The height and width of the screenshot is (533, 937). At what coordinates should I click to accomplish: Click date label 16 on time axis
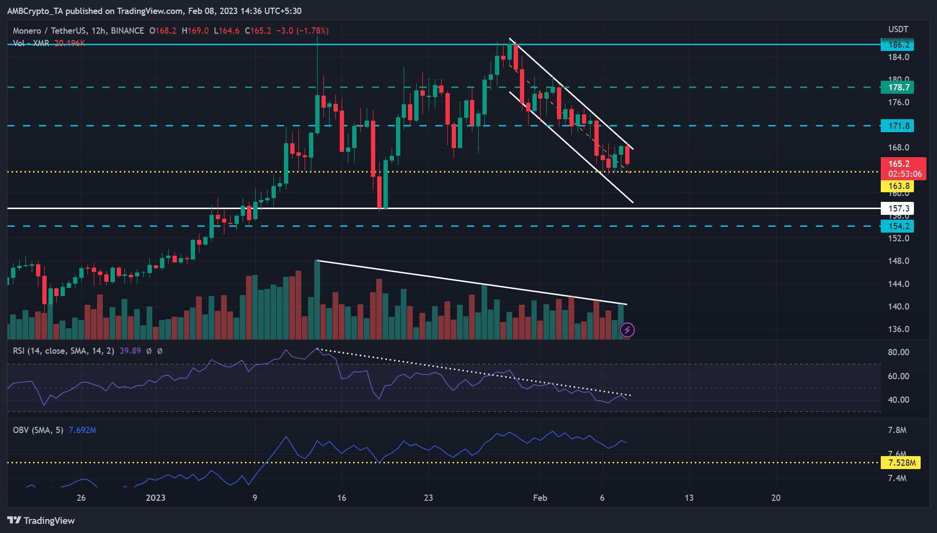(342, 498)
